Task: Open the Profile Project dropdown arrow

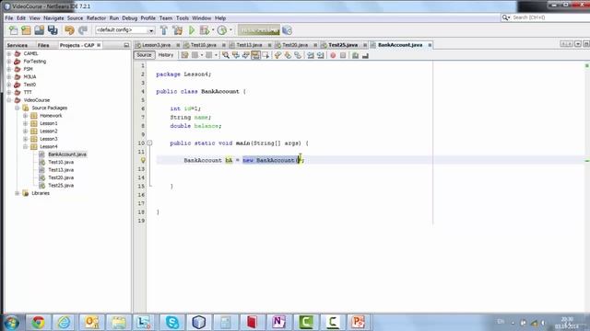Action: point(230,30)
